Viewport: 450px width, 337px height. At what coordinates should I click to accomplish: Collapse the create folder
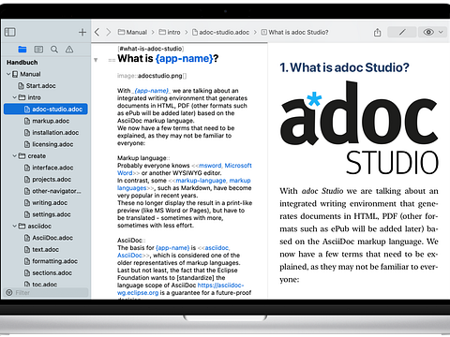point(14,156)
